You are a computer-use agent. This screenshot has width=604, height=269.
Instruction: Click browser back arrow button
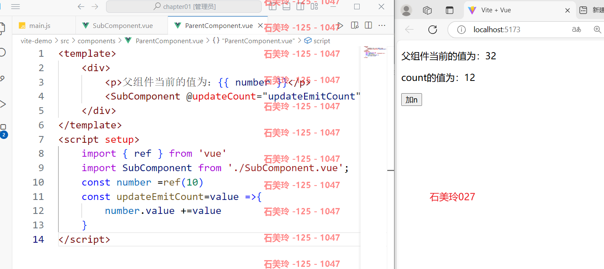(409, 29)
